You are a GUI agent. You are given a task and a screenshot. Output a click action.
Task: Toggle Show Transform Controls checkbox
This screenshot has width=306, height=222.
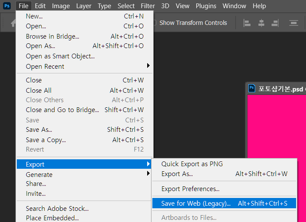155,23
